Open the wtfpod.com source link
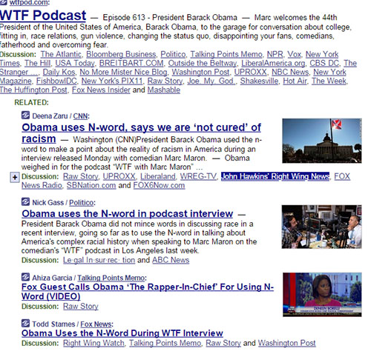371x354 pixels. (28, 2)
